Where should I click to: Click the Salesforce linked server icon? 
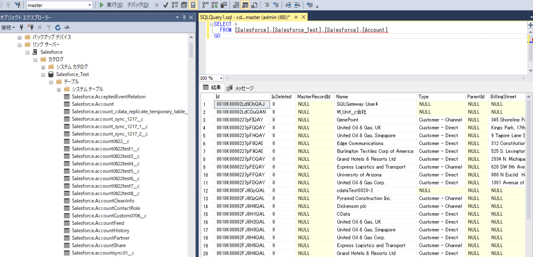click(x=35, y=52)
